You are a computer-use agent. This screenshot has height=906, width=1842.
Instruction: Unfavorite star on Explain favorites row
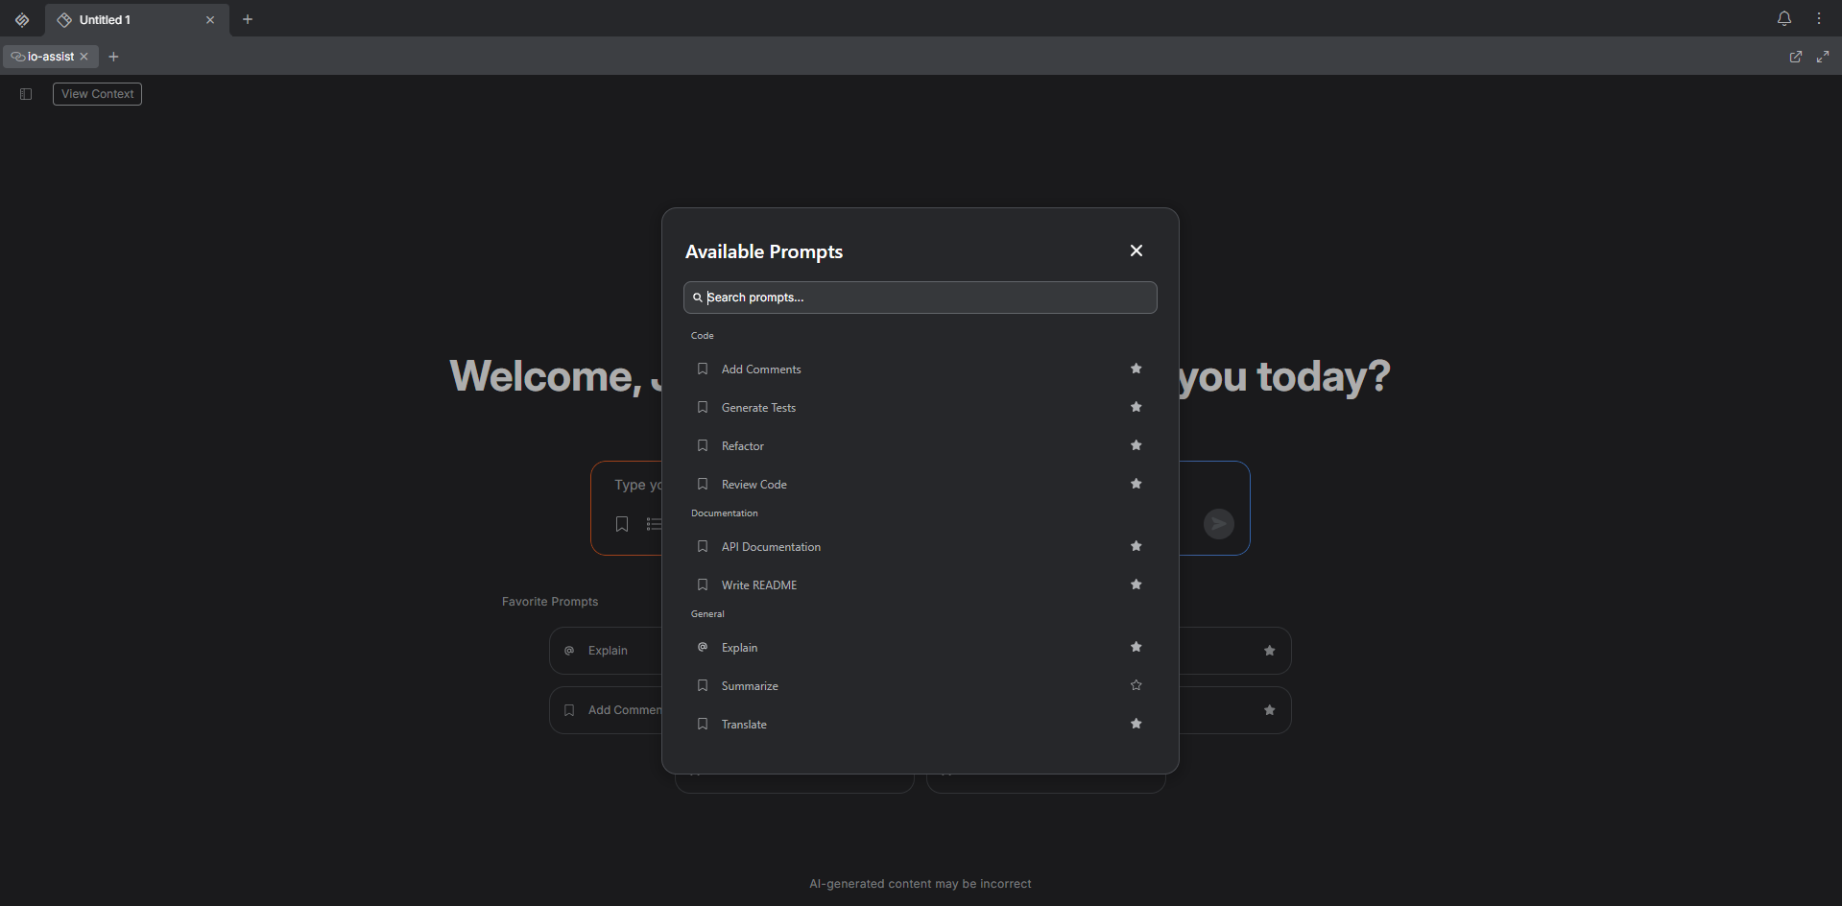coord(1269,651)
